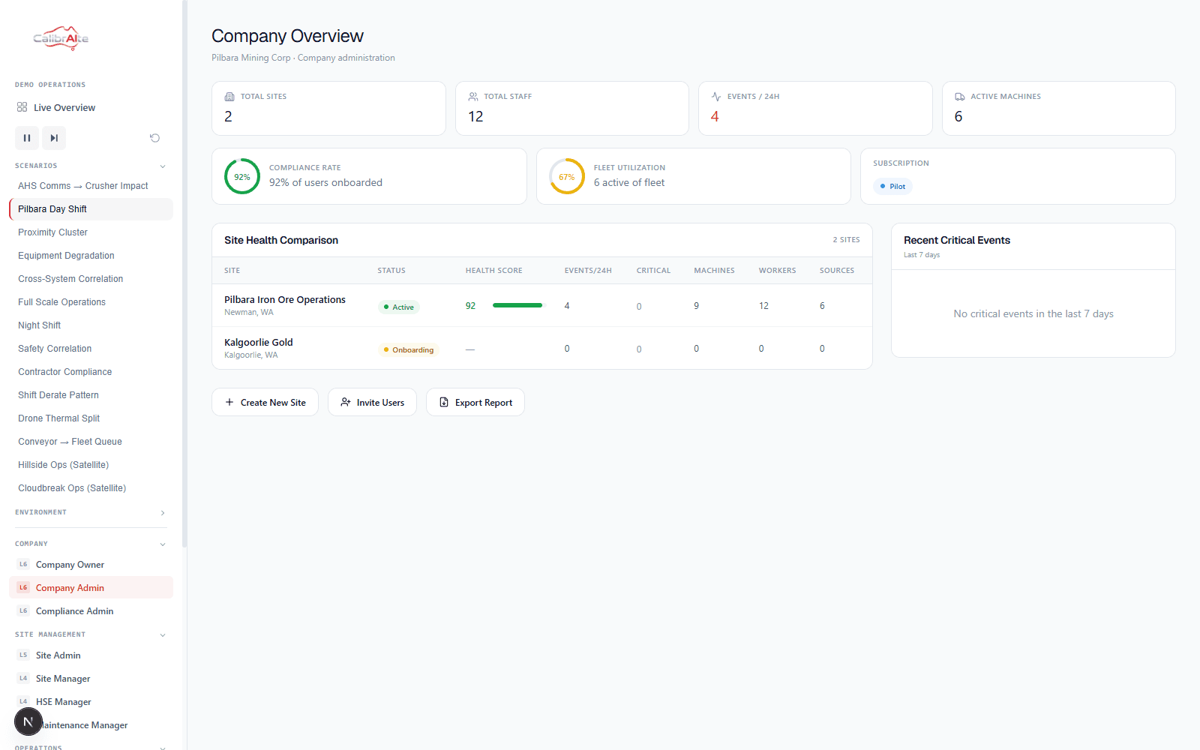Click the Events 24H activity icon
This screenshot has height=750, width=1200.
tap(716, 97)
